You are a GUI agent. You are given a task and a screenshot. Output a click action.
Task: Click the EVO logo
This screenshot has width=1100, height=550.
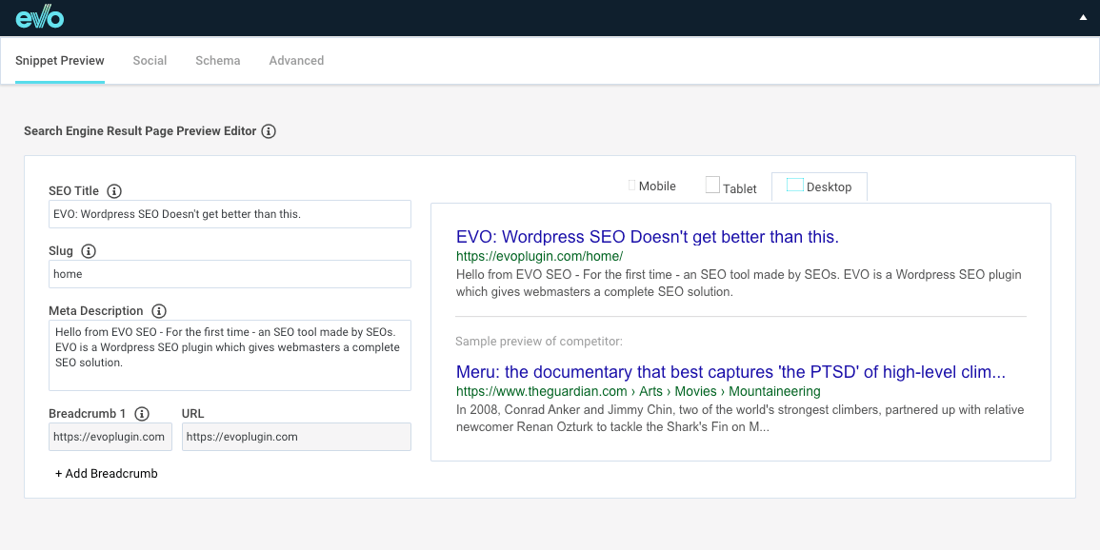tap(40, 17)
